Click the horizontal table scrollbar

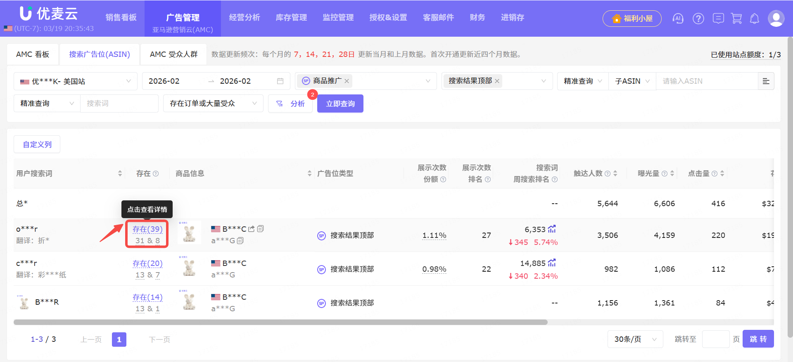[280, 322]
